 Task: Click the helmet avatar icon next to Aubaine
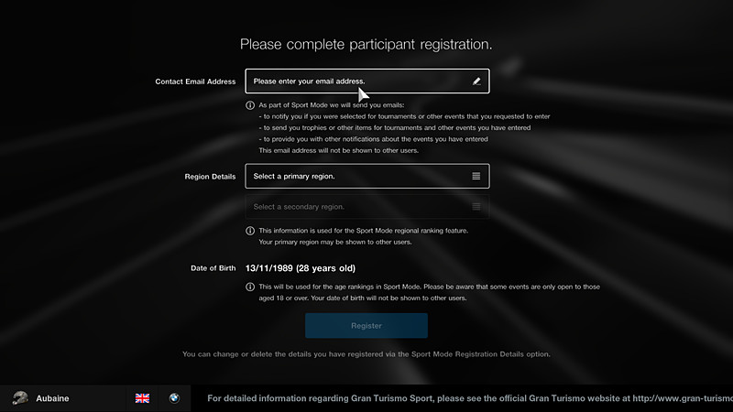coord(20,398)
